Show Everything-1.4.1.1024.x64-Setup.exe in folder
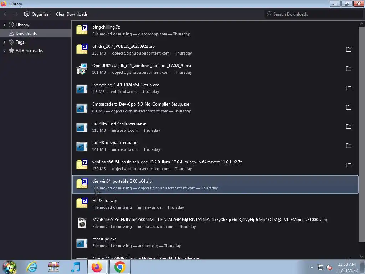 click(x=349, y=88)
